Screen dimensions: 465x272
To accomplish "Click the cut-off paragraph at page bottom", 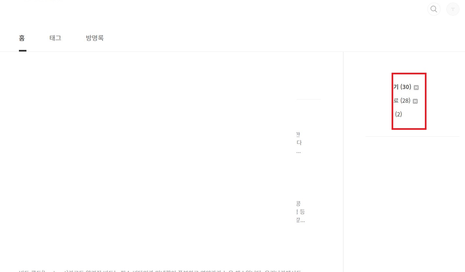I will point(160,270).
